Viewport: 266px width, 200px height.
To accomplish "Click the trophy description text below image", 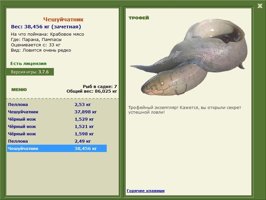I will pos(185,110).
